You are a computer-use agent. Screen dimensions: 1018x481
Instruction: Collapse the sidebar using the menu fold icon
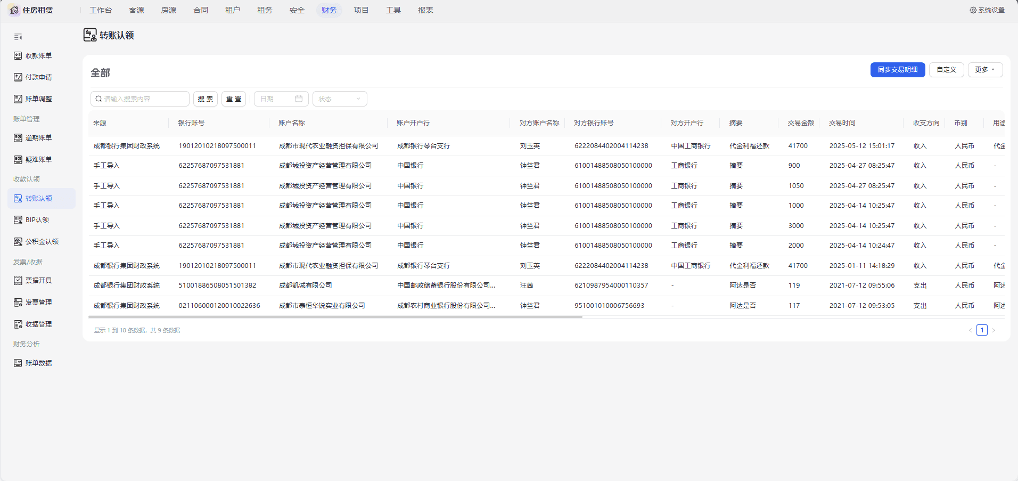coord(18,37)
